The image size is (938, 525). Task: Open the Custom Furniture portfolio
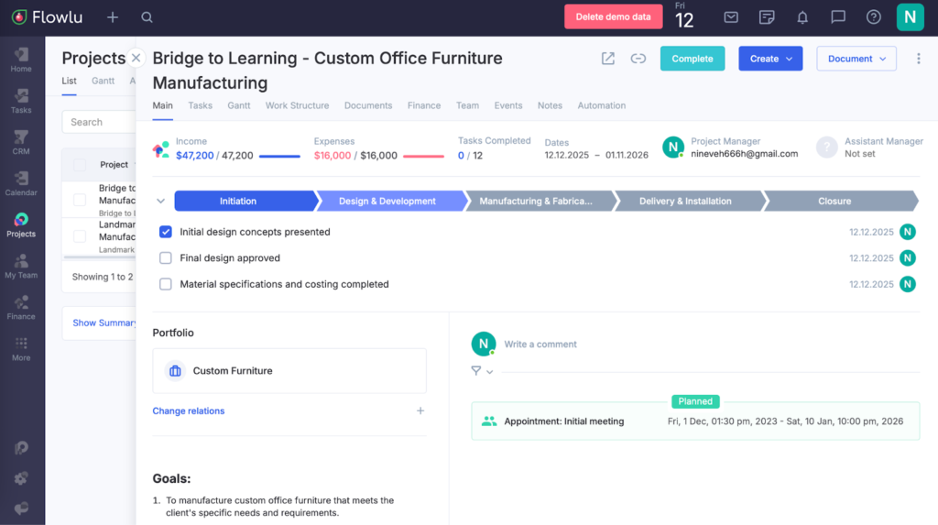pyautogui.click(x=289, y=370)
